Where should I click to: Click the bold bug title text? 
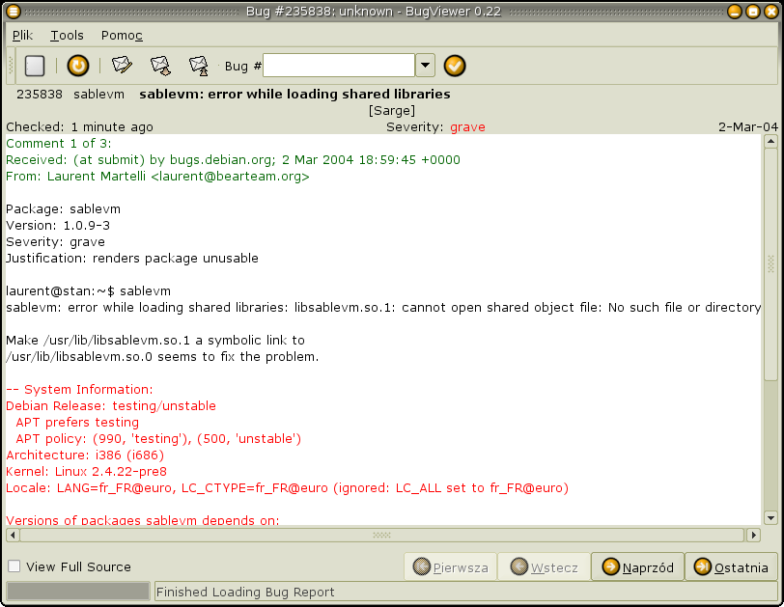(x=295, y=95)
